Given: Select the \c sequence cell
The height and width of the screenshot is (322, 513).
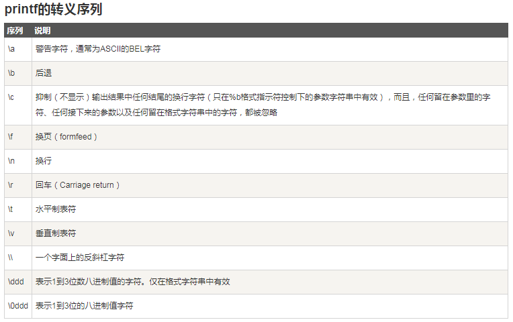Looking at the screenshot, I should point(18,105).
